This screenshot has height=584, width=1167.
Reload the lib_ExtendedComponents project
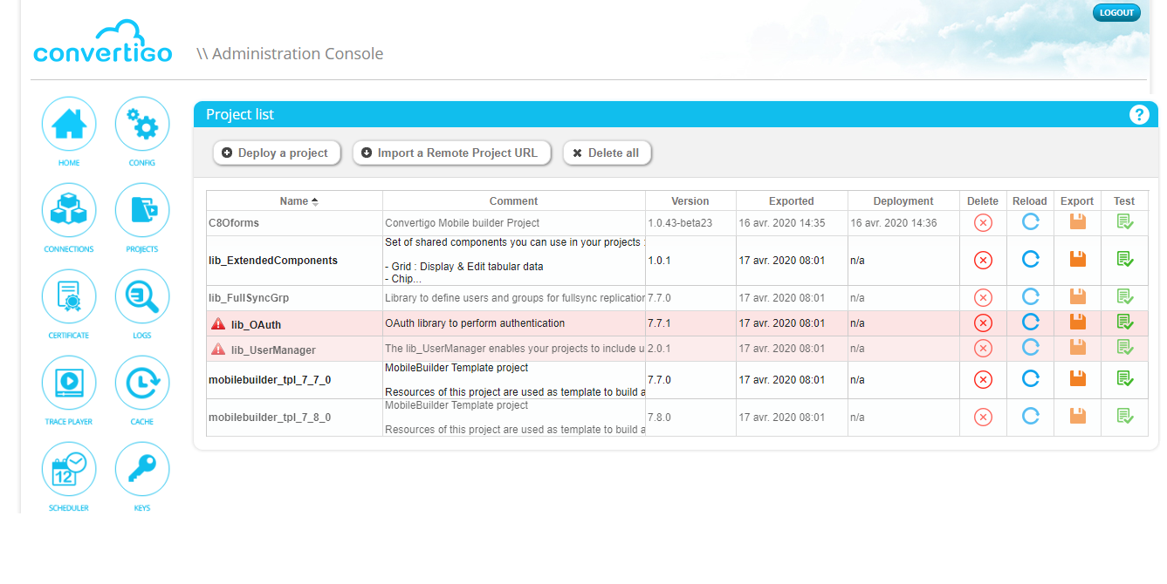pyautogui.click(x=1030, y=260)
